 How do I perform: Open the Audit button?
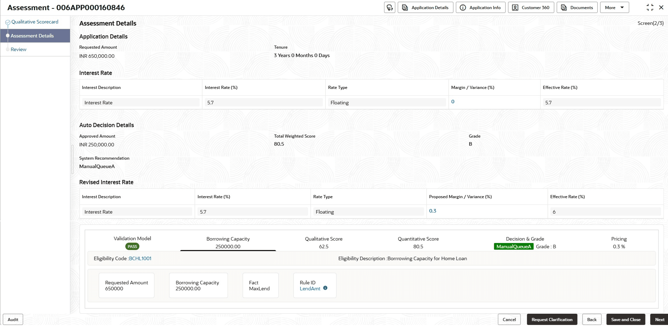coord(13,319)
